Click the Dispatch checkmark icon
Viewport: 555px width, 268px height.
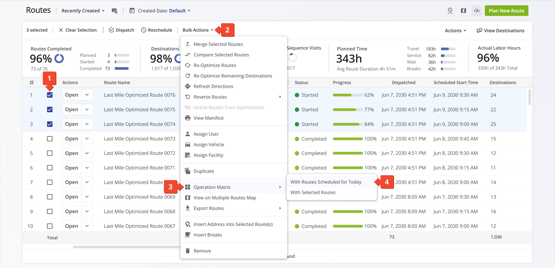click(x=111, y=30)
